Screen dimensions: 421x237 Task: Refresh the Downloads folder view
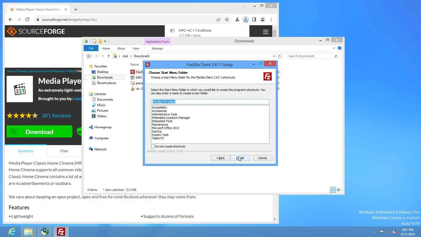pos(280,56)
